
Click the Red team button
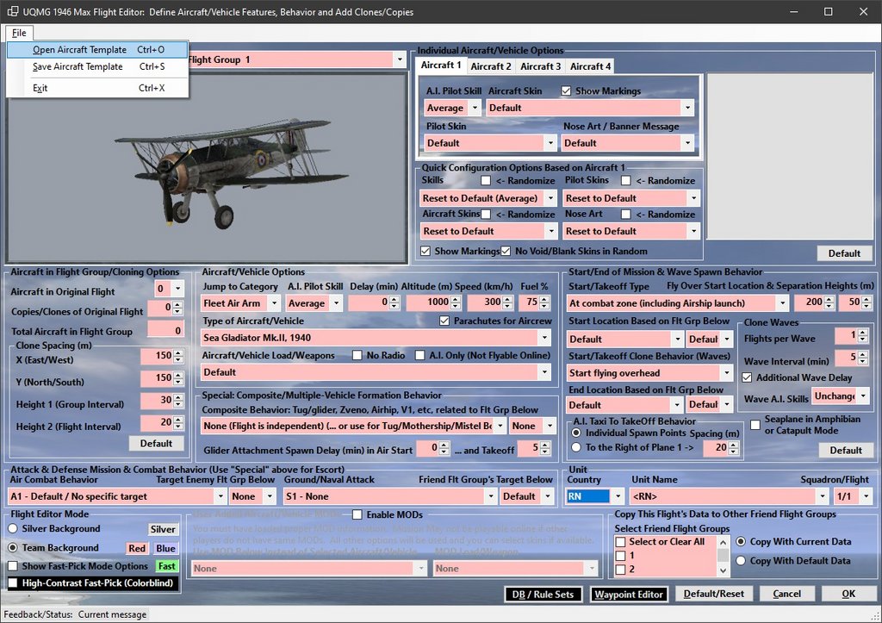(137, 548)
